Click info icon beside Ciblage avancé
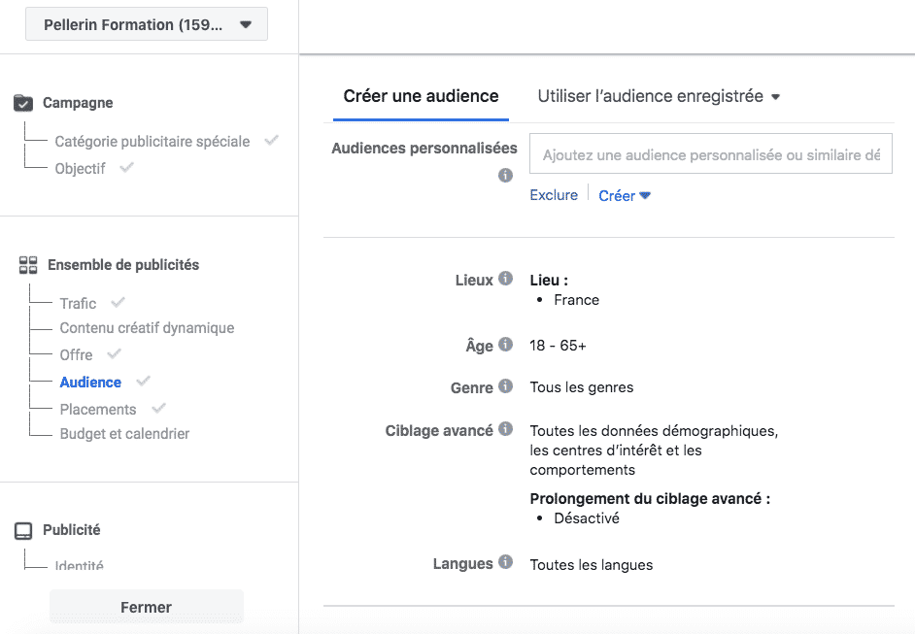Screen dimensions: 915x634 (x=505, y=429)
